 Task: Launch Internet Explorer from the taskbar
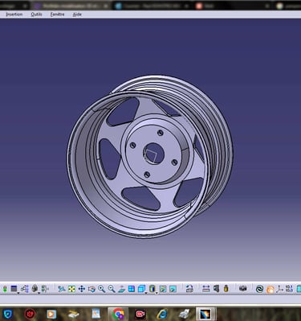click(162, 314)
